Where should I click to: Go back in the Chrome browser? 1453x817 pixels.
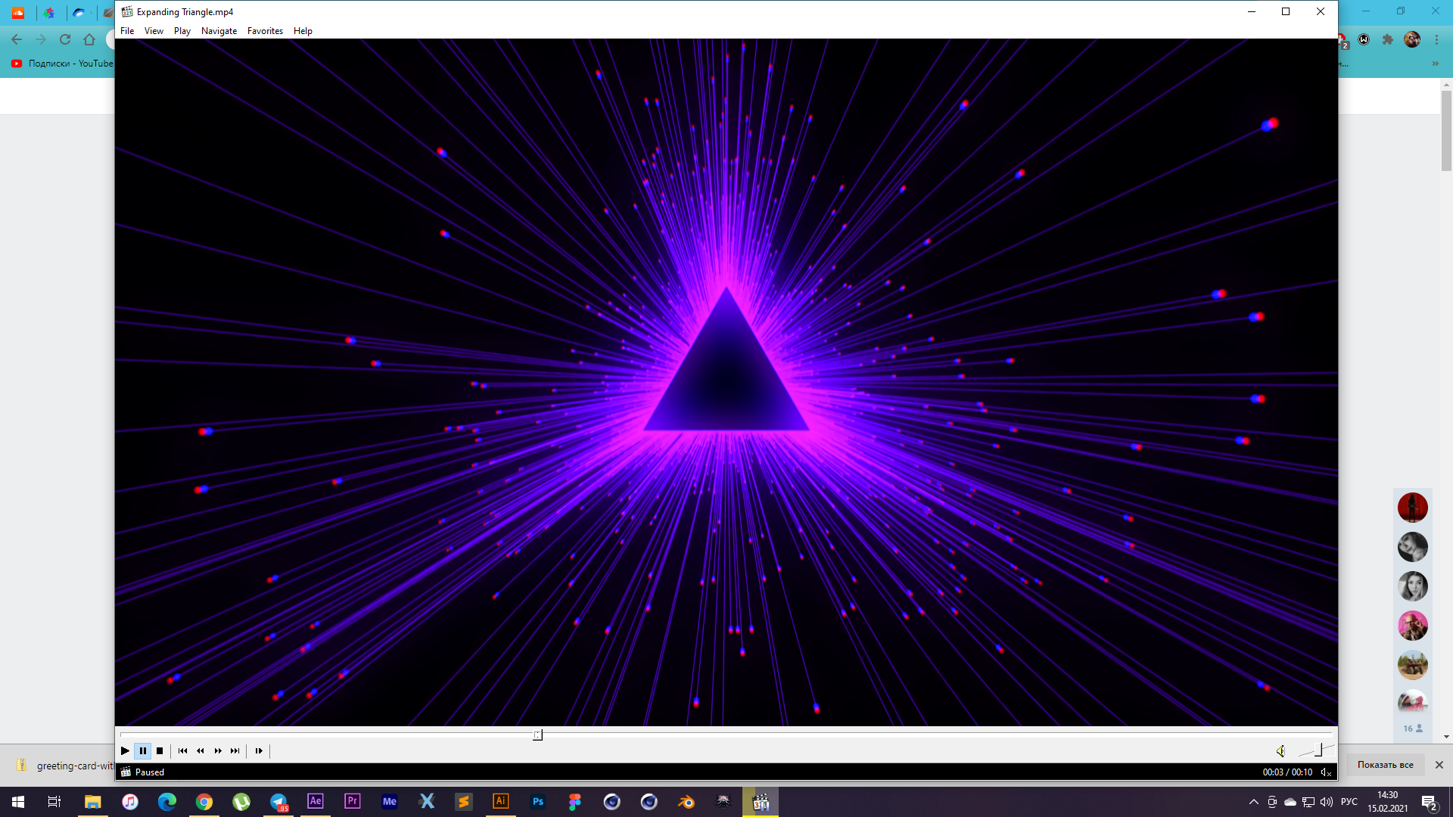click(x=17, y=39)
